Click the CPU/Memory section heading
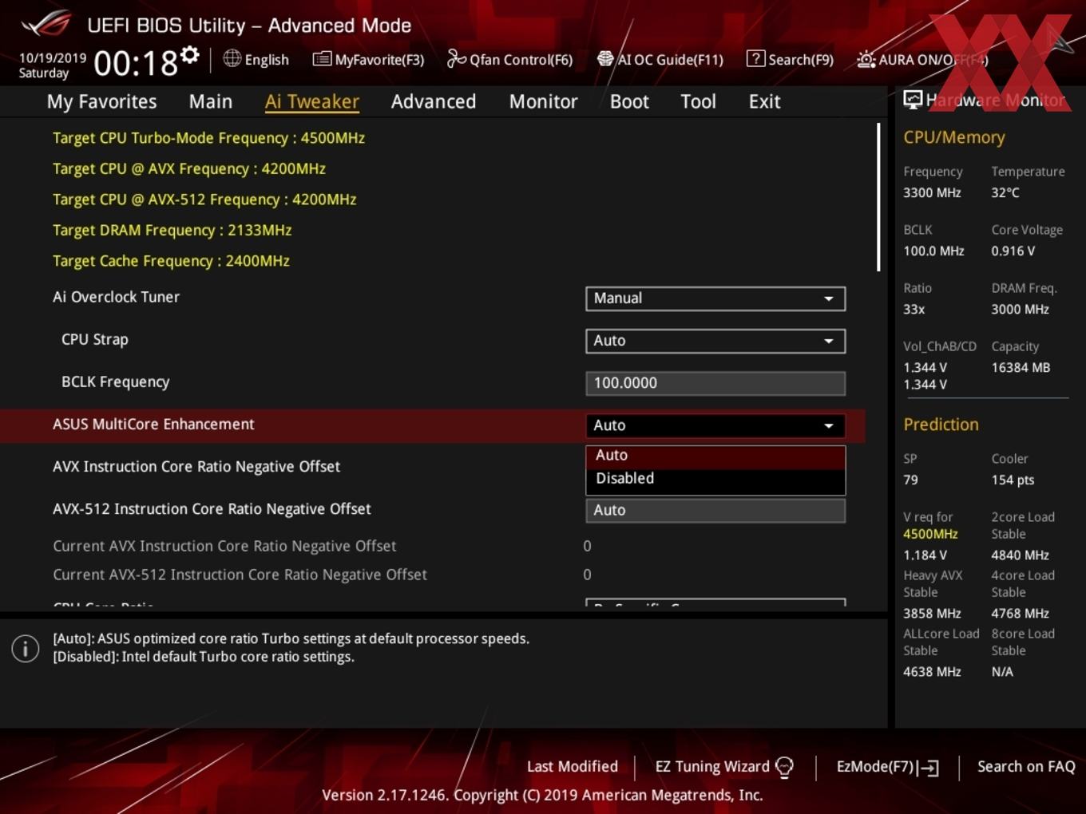The width and height of the screenshot is (1086, 814). tap(954, 137)
